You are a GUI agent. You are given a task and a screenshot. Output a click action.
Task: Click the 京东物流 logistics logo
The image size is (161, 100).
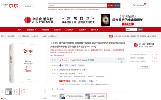[x=65, y=81]
